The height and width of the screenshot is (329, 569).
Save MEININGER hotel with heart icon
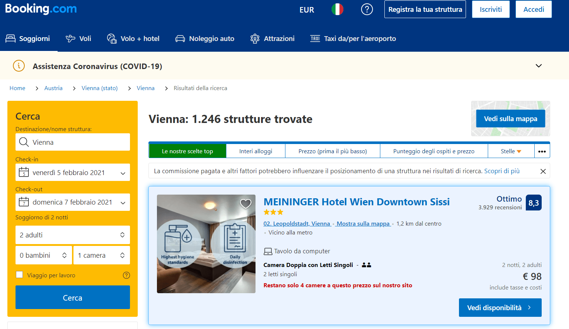246,203
